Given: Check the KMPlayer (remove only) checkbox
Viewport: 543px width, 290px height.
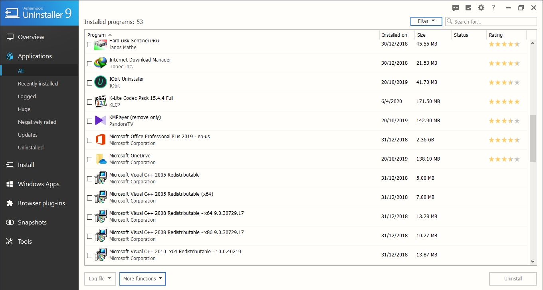Looking at the screenshot, I should click(x=89, y=121).
